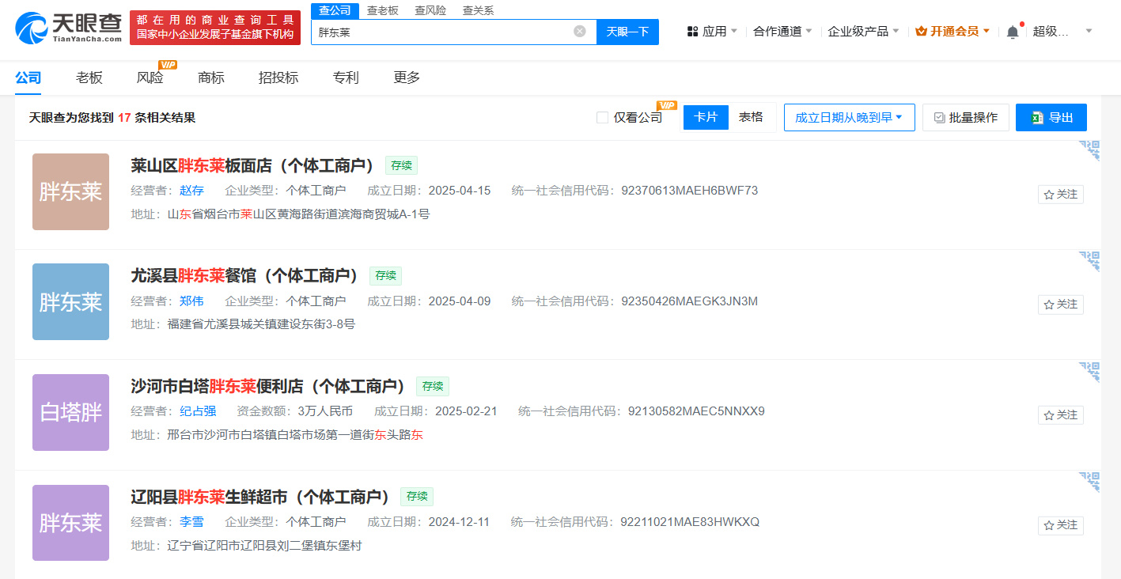Switch to the 公司 results tab
The height and width of the screenshot is (579, 1121).
click(28, 78)
